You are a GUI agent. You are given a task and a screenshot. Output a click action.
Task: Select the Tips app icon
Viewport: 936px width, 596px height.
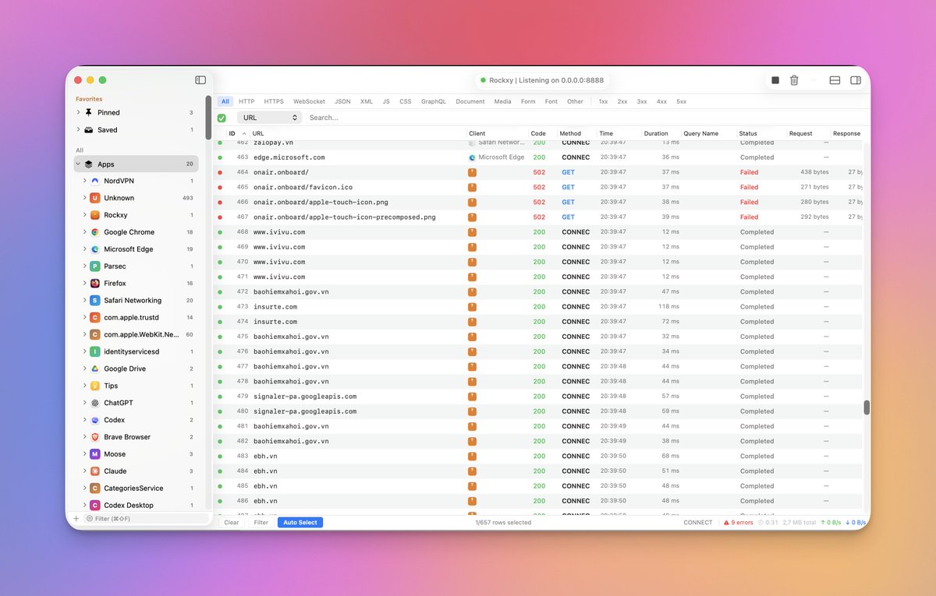point(95,386)
